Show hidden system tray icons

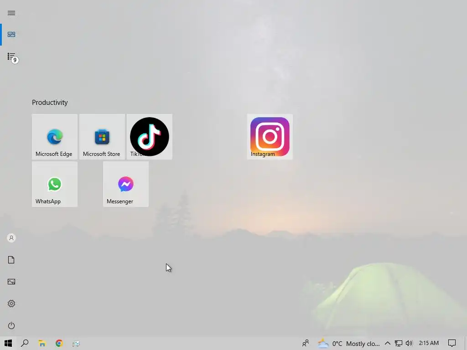[x=388, y=344]
